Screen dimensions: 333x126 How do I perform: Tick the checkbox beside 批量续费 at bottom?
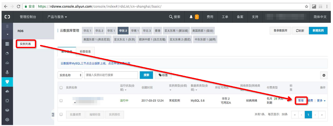coord(61,114)
